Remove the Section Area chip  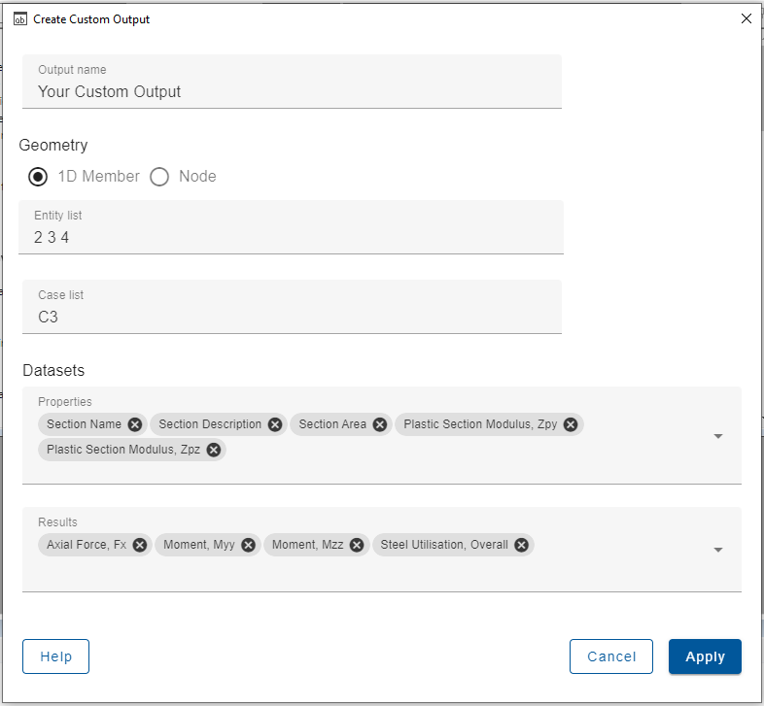tap(380, 424)
